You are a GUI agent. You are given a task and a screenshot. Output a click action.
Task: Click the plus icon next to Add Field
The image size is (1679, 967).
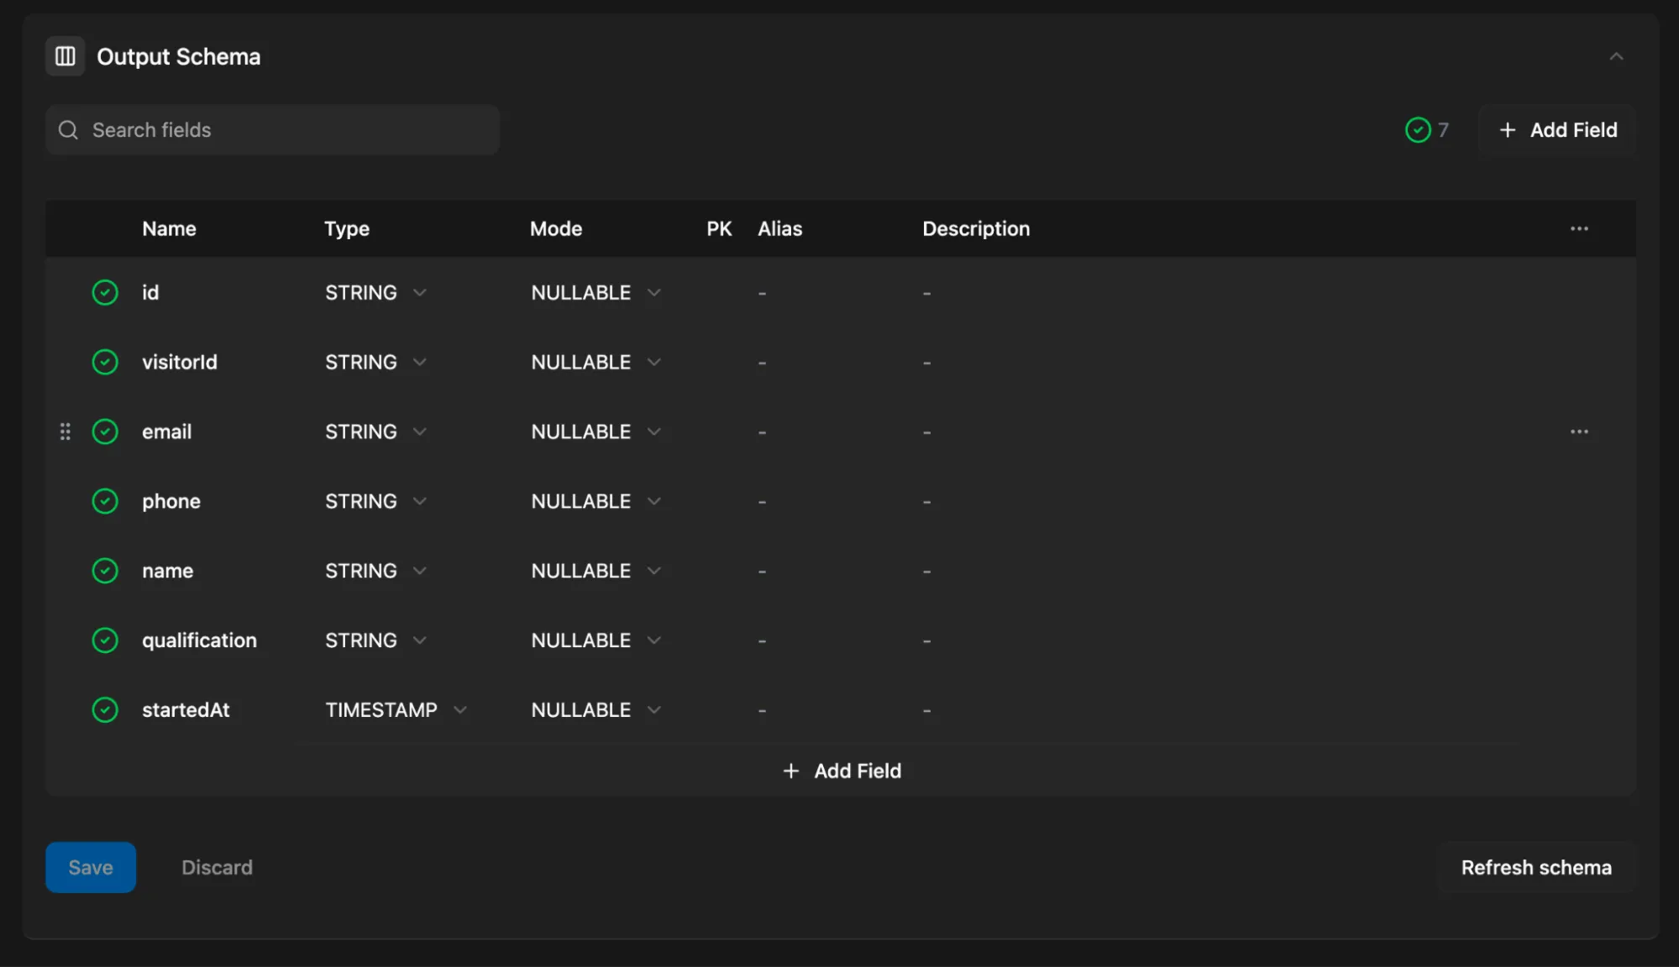click(x=1506, y=129)
